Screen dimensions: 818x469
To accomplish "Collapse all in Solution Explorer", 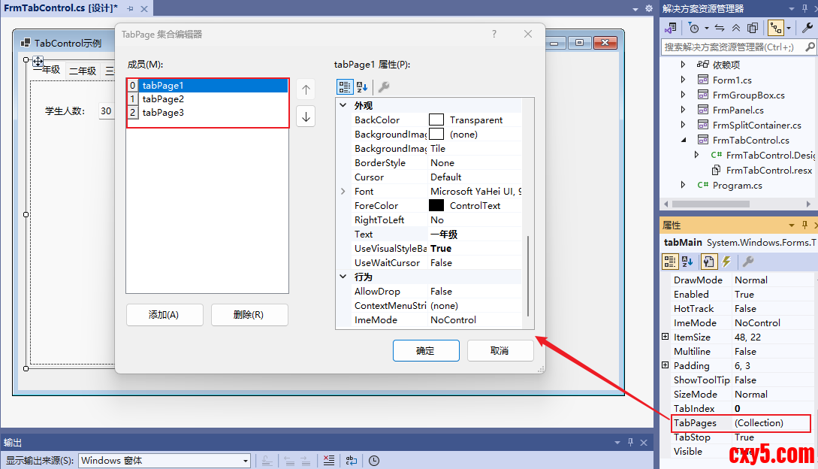I will tap(736, 28).
